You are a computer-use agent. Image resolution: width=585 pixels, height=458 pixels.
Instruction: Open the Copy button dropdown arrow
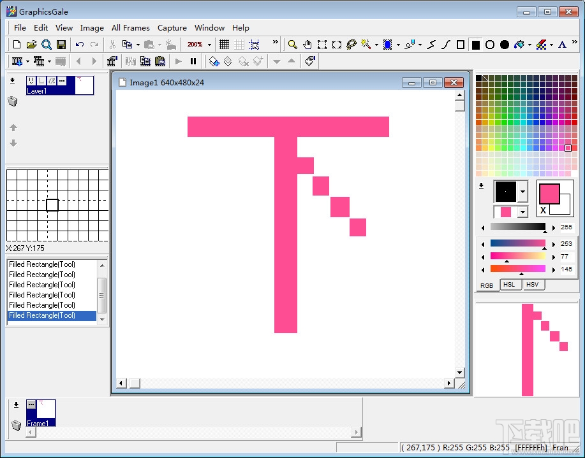(138, 45)
